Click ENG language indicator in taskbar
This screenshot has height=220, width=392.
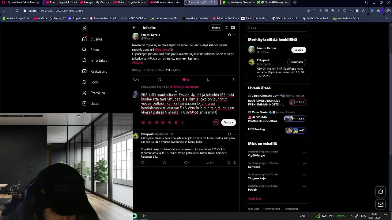coord(364,216)
